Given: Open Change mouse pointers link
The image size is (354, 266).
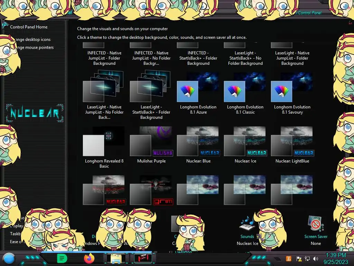Looking at the screenshot, I should [x=35, y=47].
